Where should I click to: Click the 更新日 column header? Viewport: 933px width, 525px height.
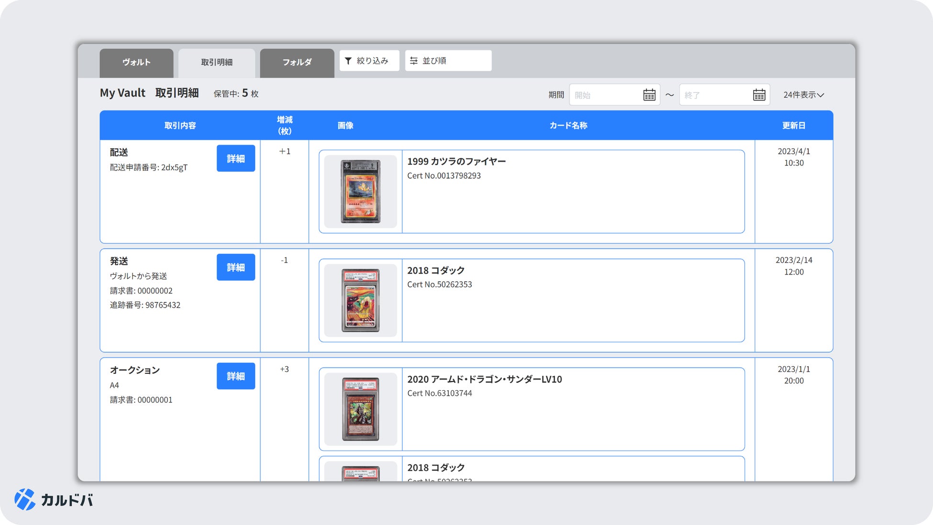tap(793, 125)
